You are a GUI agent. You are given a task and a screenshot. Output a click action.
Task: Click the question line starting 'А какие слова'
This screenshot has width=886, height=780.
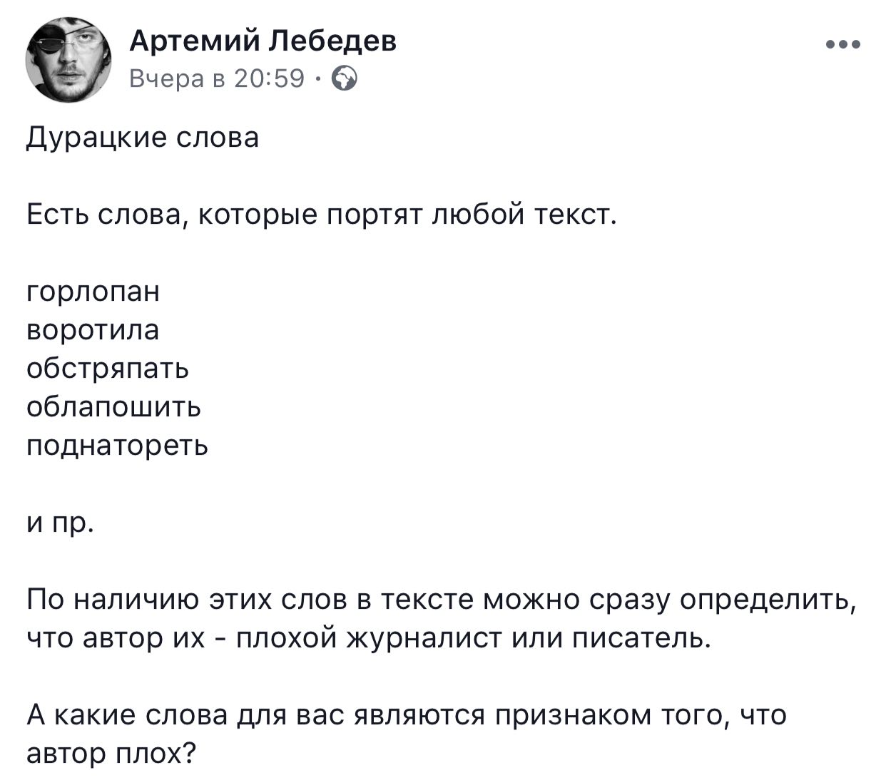tap(407, 715)
